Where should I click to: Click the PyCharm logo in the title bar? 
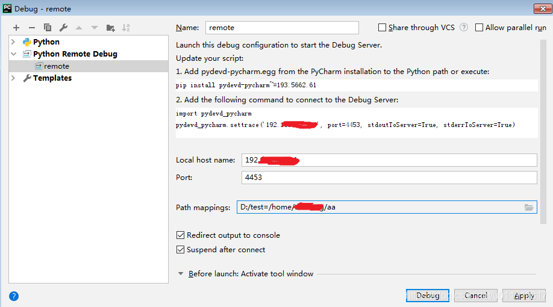7,8
